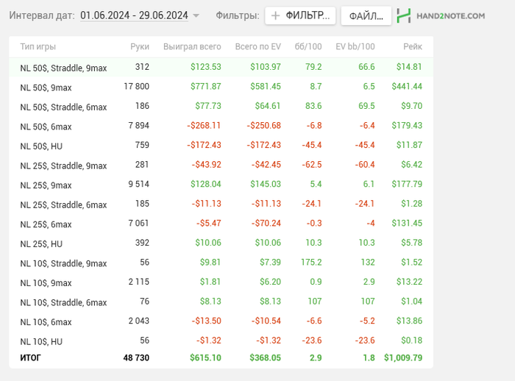515x381 pixels.
Task: Click the -$250.68 EV value
Action: pyautogui.click(x=263, y=126)
